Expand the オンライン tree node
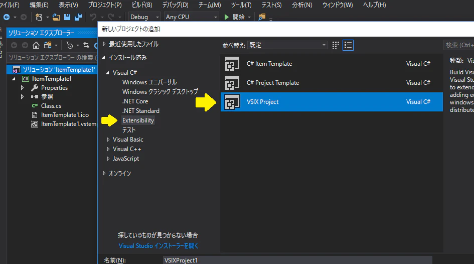Screen dimensions: 474x264 pos(104,173)
